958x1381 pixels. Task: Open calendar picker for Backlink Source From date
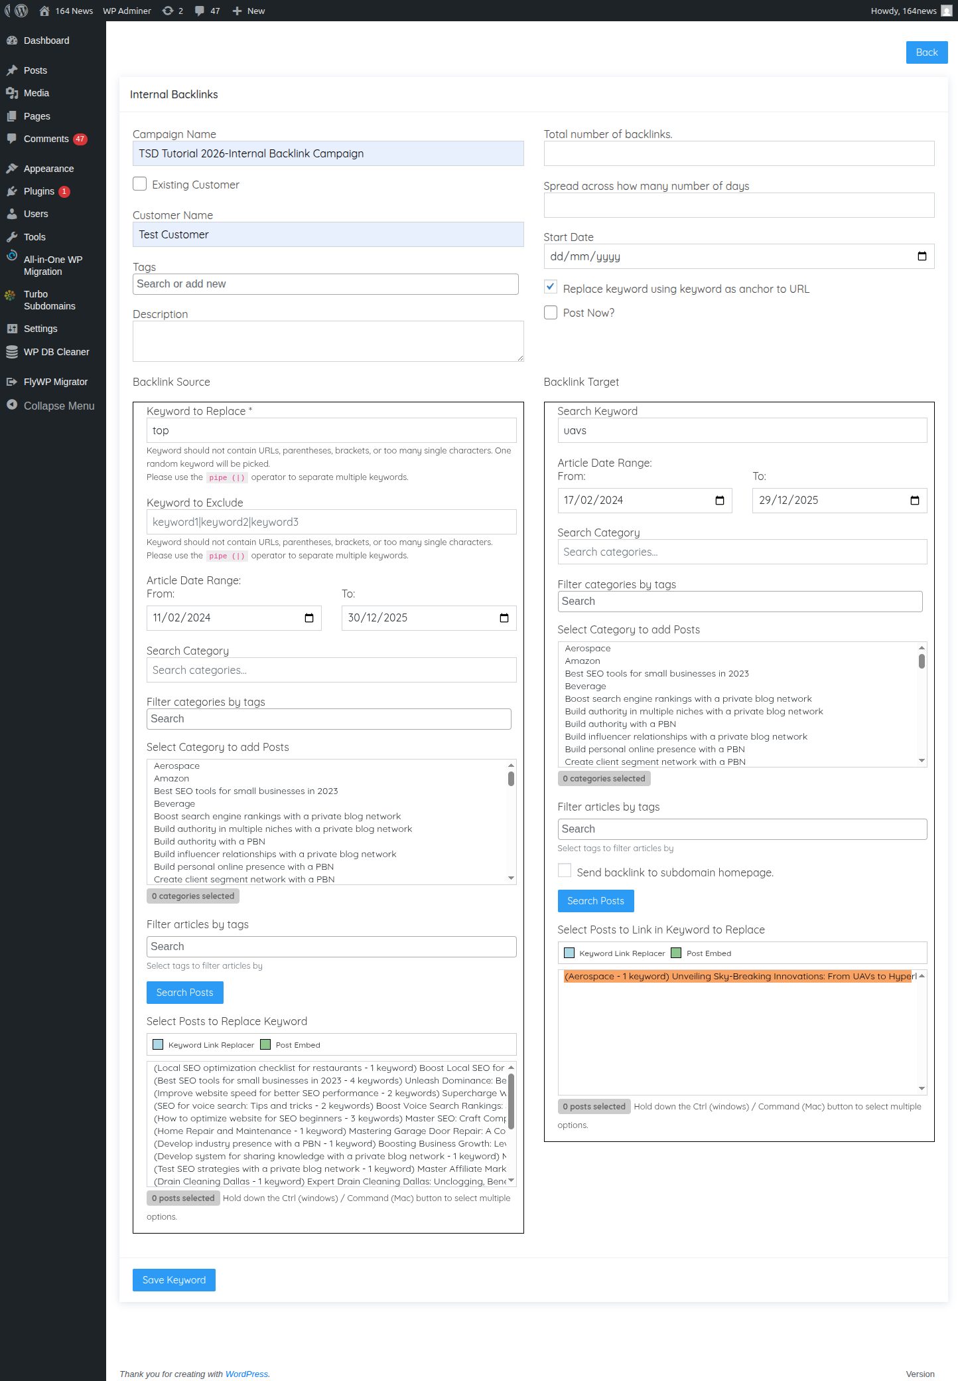pos(308,618)
